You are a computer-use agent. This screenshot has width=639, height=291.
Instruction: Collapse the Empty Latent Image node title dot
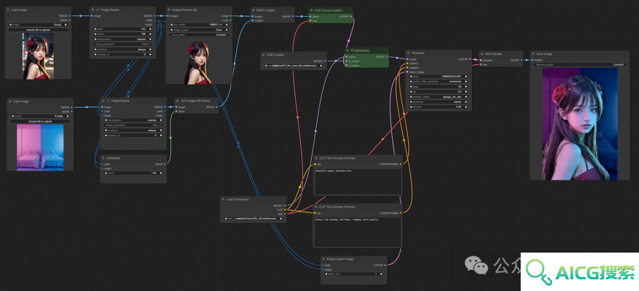[324, 259]
